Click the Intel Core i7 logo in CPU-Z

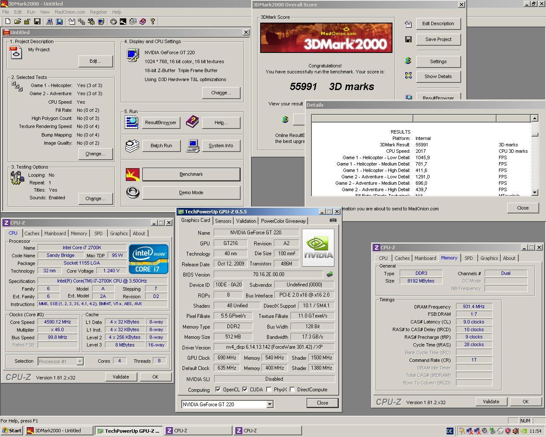148,259
